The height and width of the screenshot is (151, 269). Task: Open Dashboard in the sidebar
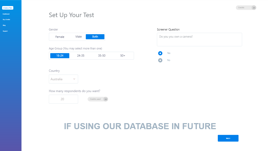pos(6,14)
